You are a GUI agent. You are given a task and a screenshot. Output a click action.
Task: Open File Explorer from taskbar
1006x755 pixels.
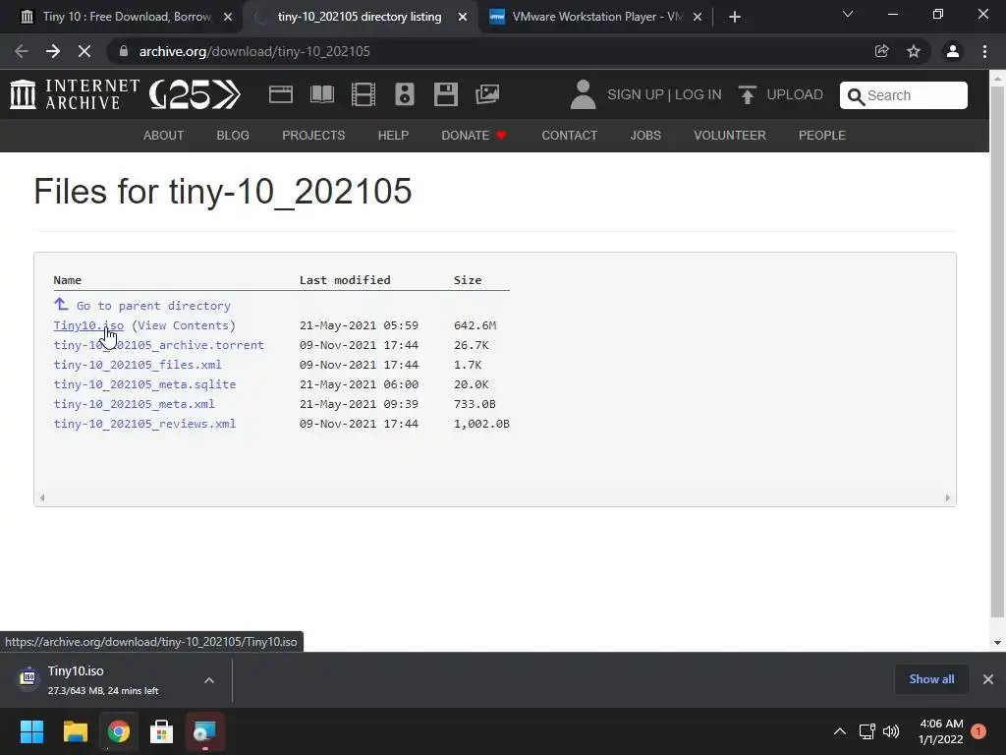(x=75, y=731)
